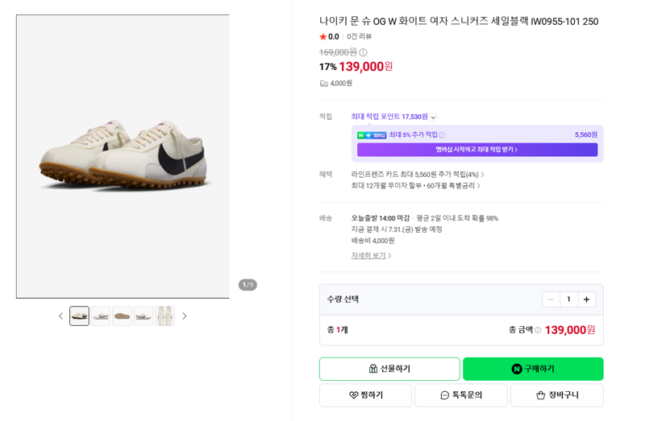Select the sole view thumbnail
This screenshot has width=645, height=421.
coord(123,316)
